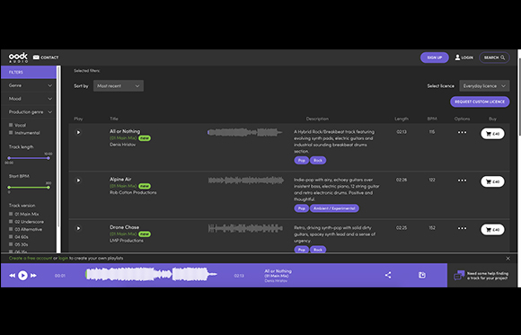Screen dimensions: 521x335
Task: Open the Everyday licence dropdown
Action: click(x=484, y=85)
